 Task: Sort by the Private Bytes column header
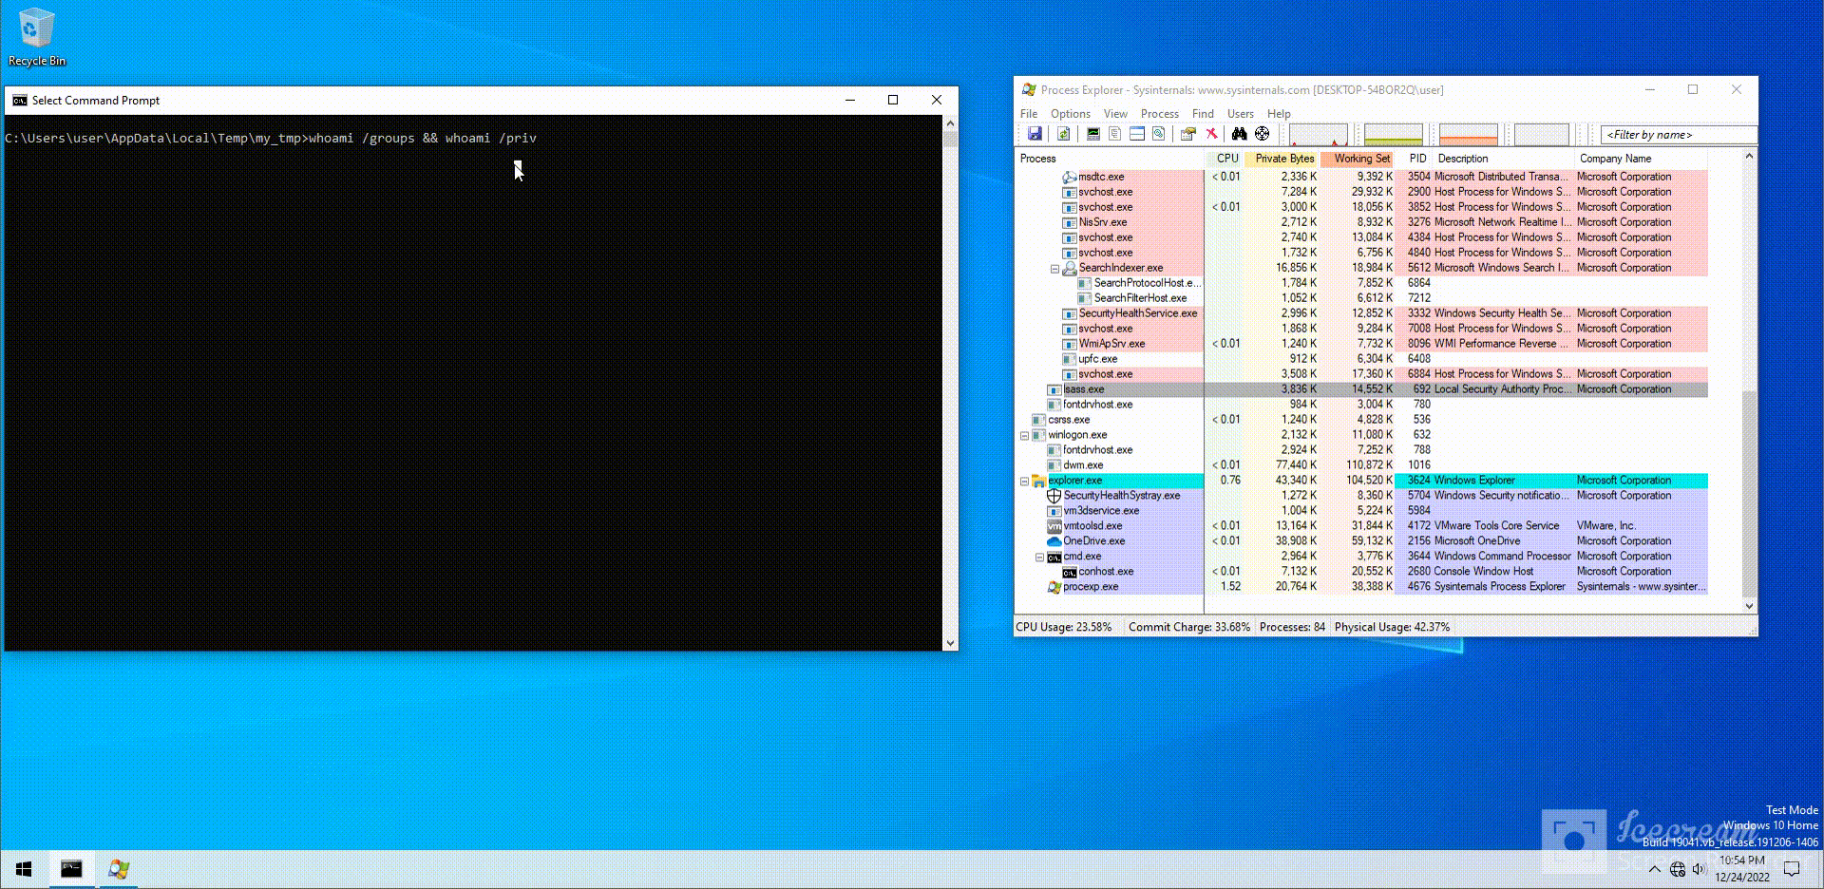1282,159
